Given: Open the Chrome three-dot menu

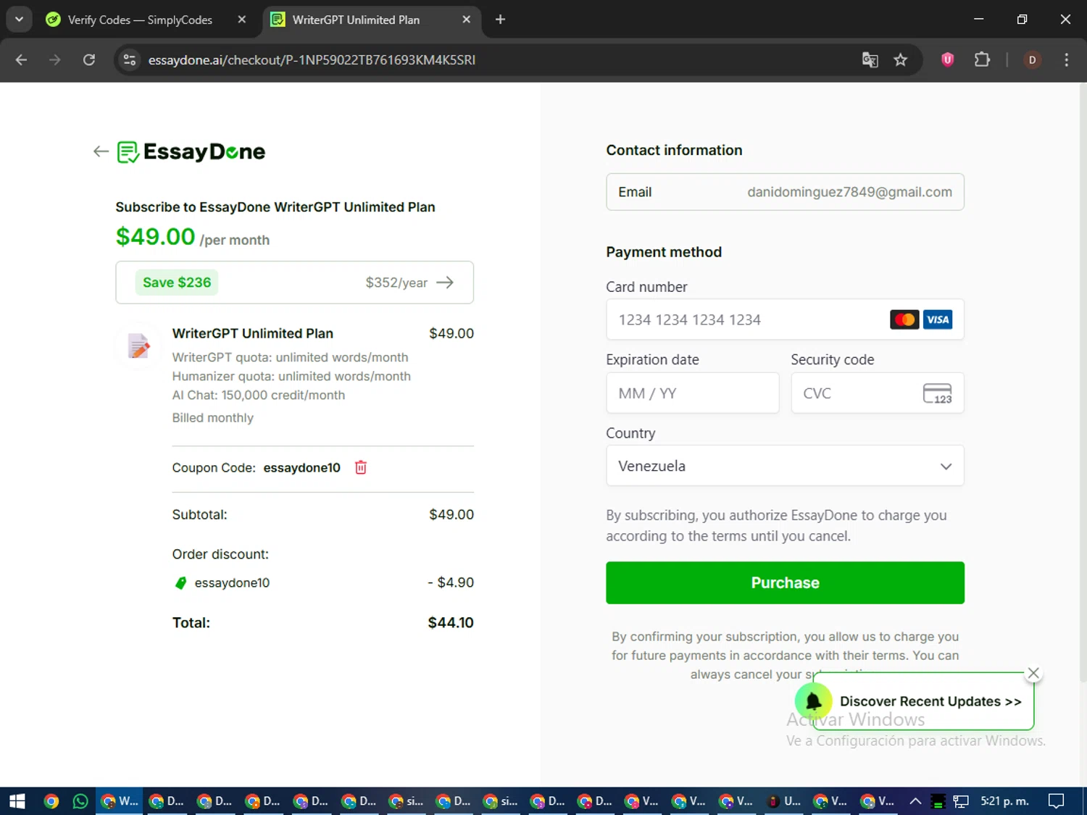Looking at the screenshot, I should (x=1066, y=60).
